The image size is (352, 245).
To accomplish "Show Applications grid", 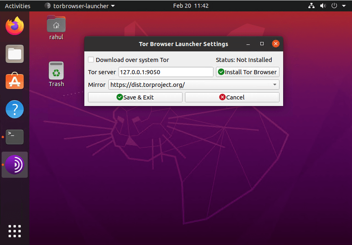I will 15,231.
